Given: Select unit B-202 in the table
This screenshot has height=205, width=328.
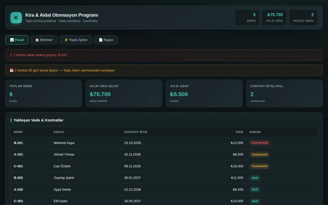Looking at the screenshot, I should click(x=18, y=178).
